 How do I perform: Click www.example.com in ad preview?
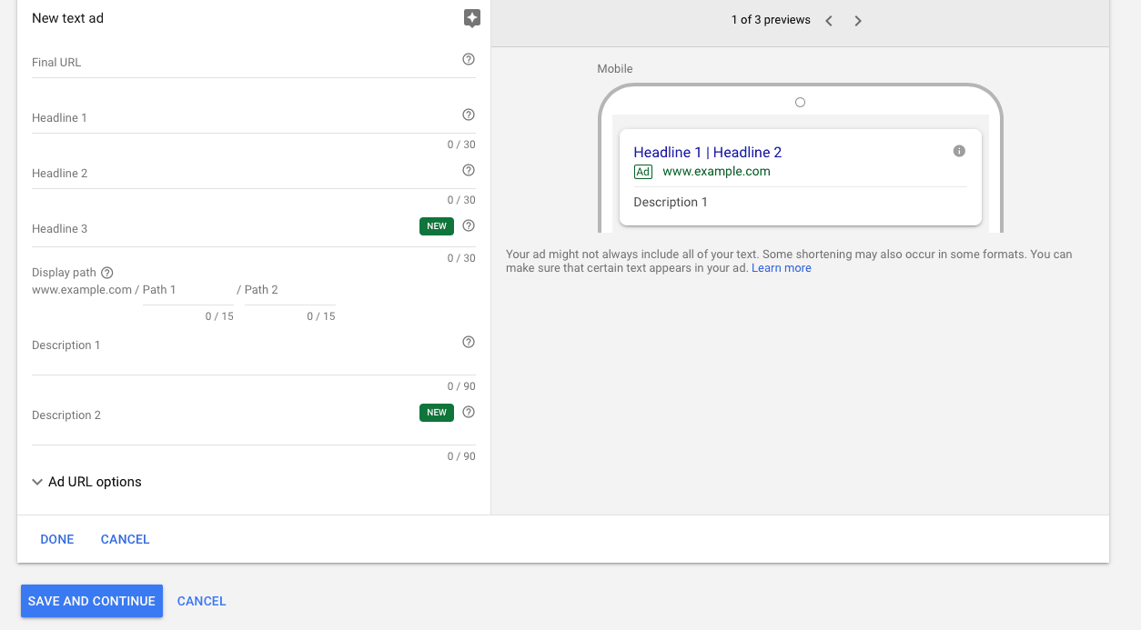tap(716, 171)
